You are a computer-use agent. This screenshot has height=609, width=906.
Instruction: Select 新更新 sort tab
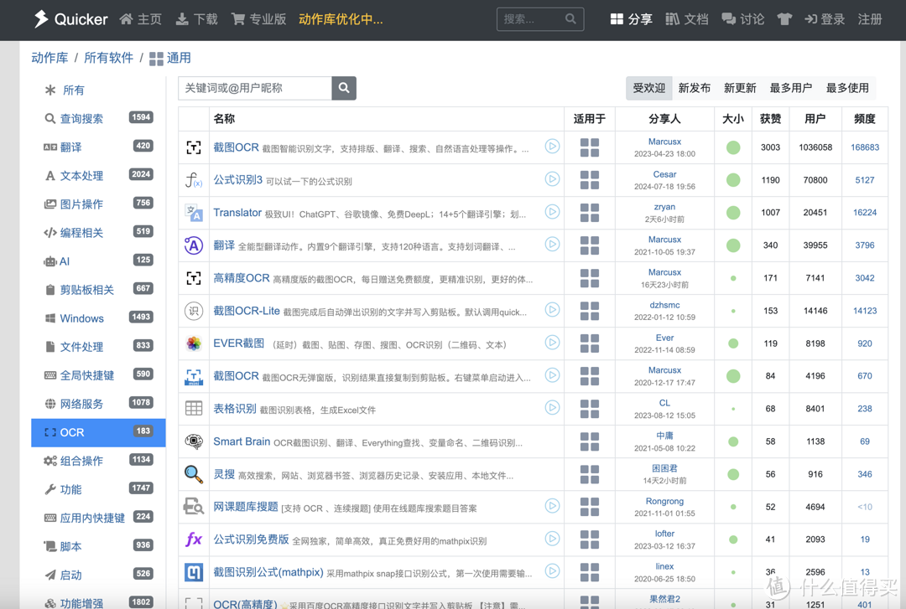click(740, 88)
